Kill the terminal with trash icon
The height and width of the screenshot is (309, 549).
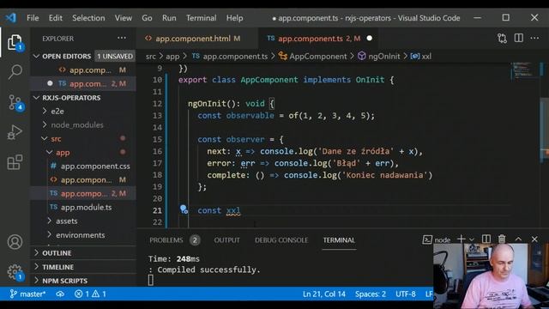tap(502, 239)
